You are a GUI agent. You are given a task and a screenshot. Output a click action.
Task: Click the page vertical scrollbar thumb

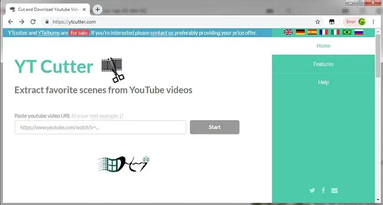pos(378,56)
